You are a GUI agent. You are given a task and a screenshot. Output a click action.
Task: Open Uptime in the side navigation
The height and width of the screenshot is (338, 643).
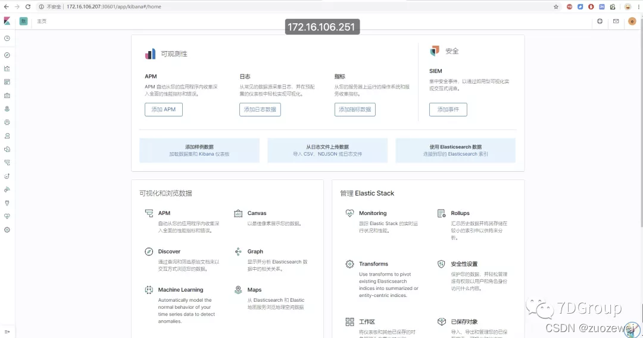[7, 176]
